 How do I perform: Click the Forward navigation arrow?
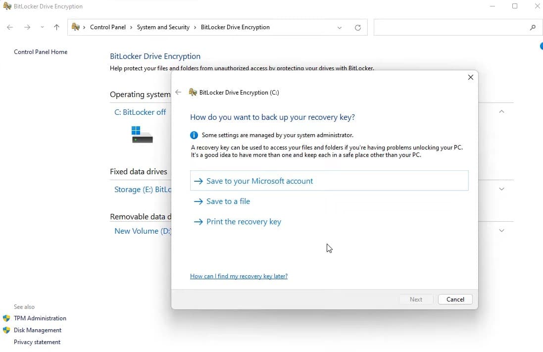[x=27, y=28]
